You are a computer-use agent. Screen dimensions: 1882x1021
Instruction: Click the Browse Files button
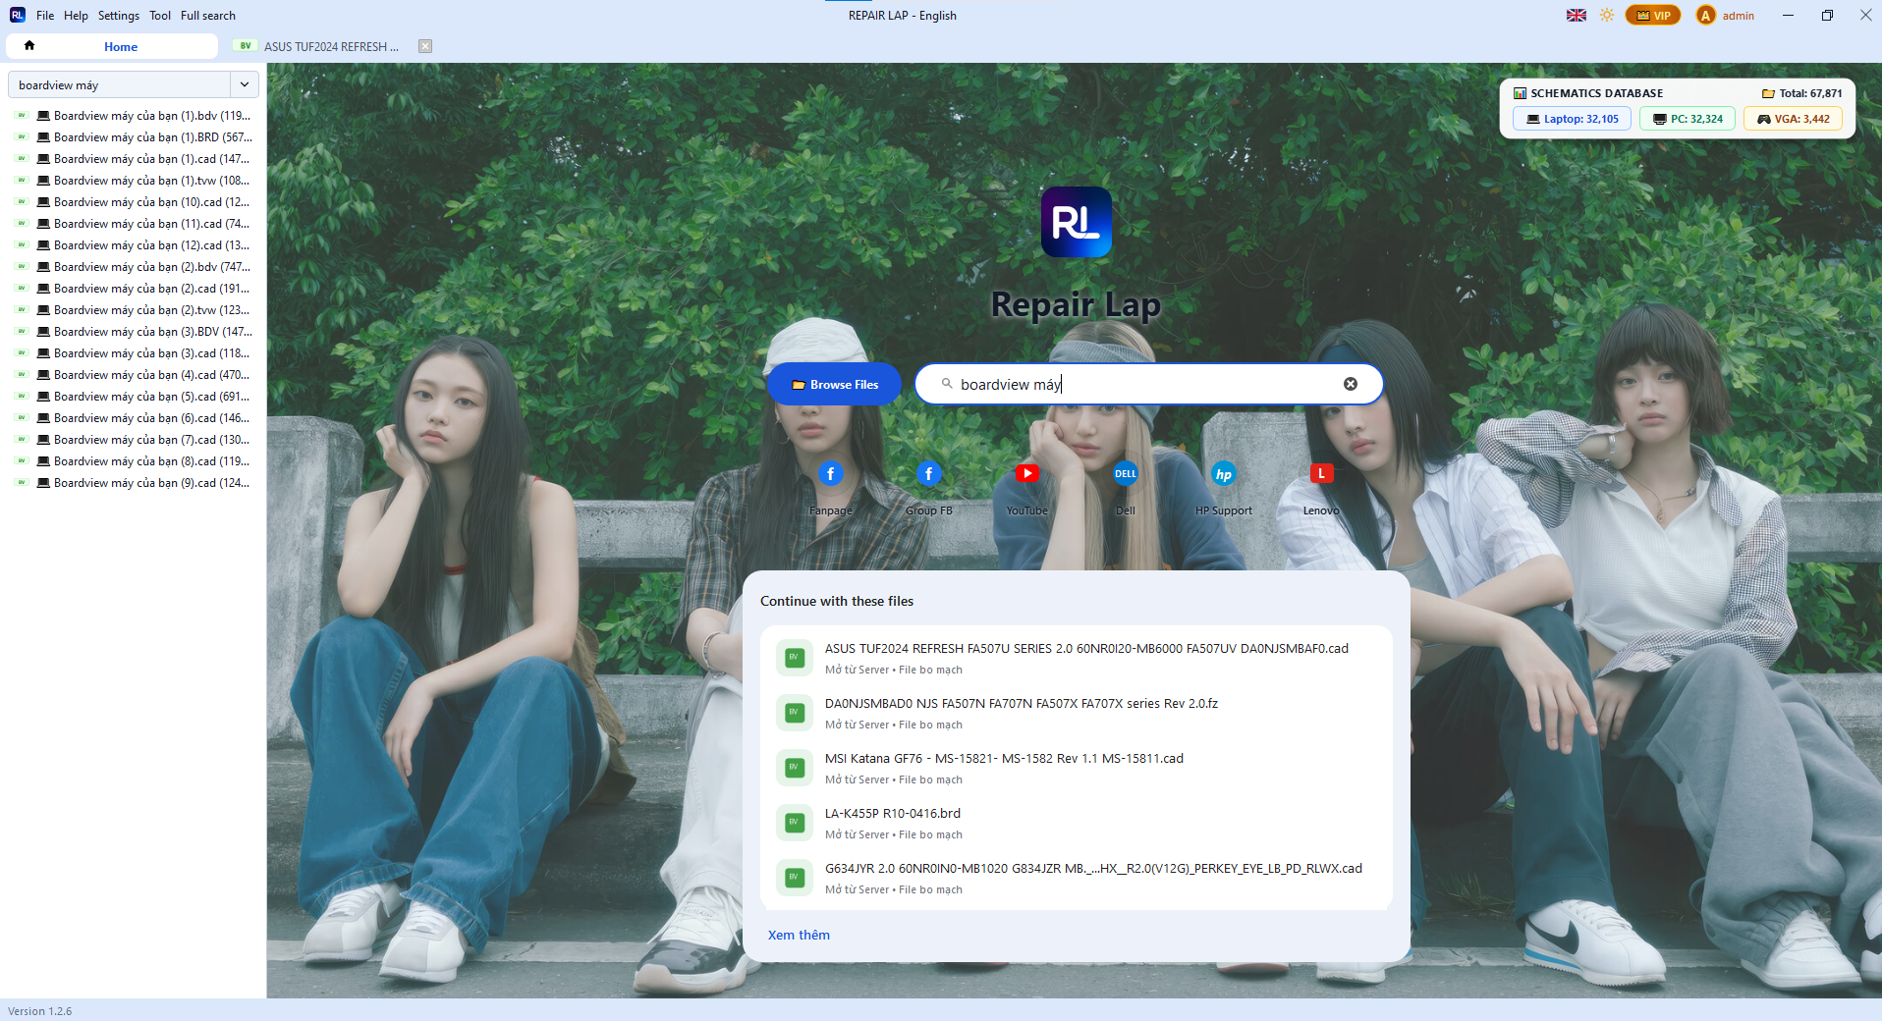[x=835, y=384]
